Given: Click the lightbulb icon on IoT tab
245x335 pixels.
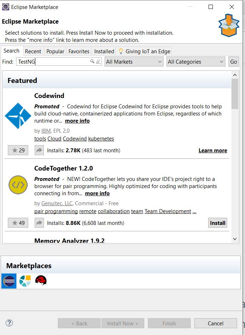Looking at the screenshot, I should [x=121, y=51].
